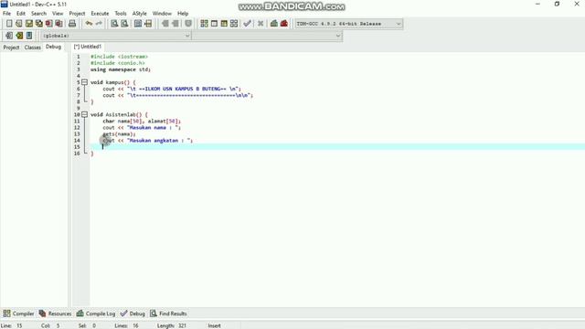Click 'Masukan angkatan' cout line

[x=148, y=141]
